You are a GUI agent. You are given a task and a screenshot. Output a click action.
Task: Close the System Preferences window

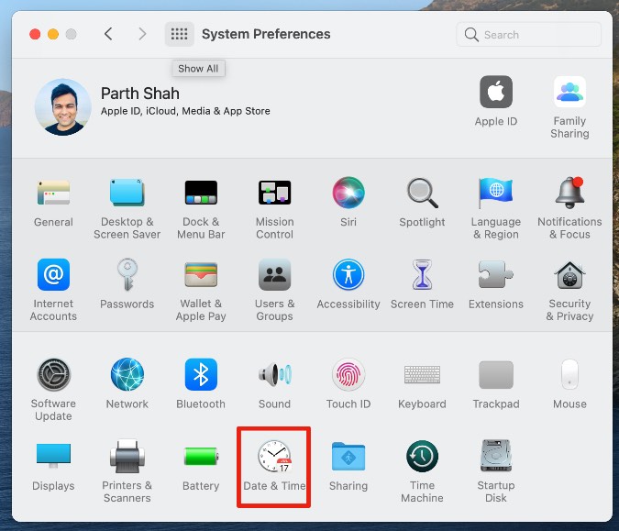pyautogui.click(x=35, y=34)
